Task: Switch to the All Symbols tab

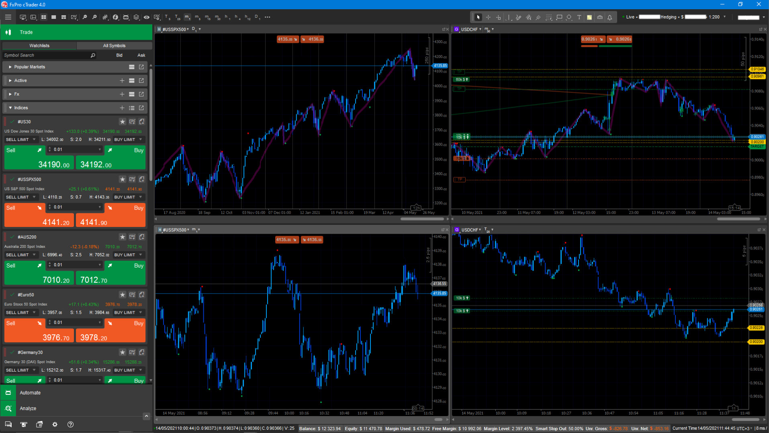Action: coord(114,46)
